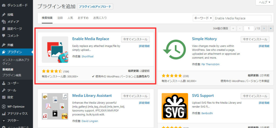Click the SVG Support logo thumbnail

tap(175, 106)
